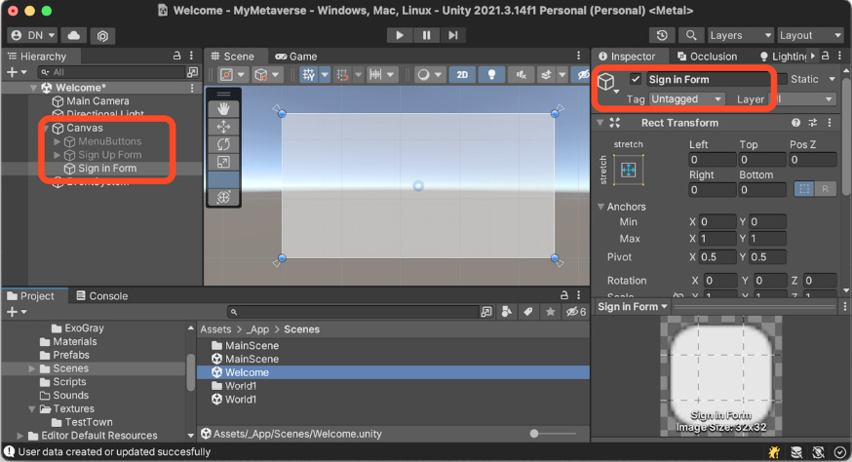This screenshot has width=852, height=462.
Task: Click the tool handle pivot mode icon
Action: [x=226, y=74]
